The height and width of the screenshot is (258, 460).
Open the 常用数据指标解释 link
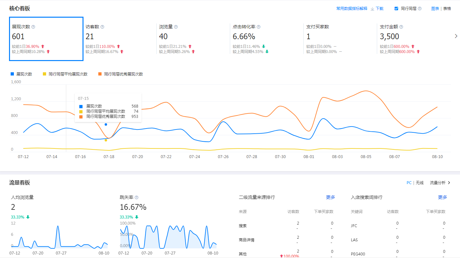point(352,9)
